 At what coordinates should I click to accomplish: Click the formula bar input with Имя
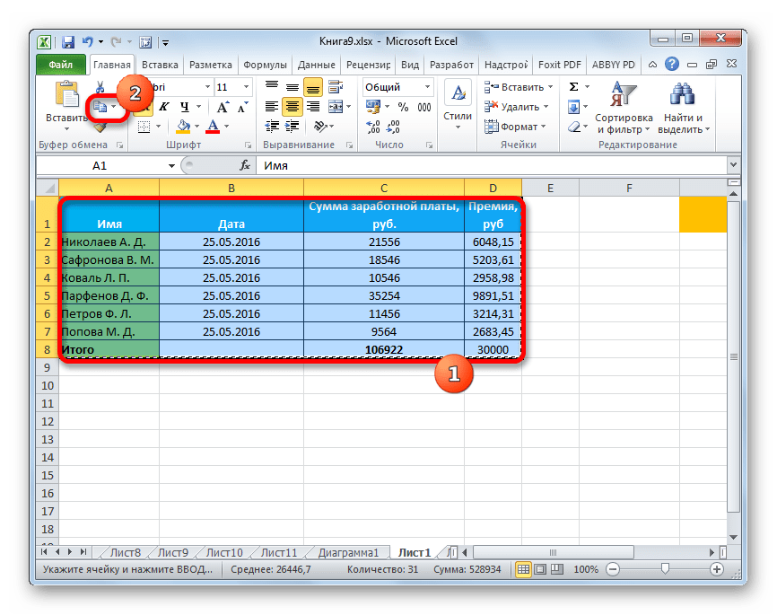pos(492,166)
